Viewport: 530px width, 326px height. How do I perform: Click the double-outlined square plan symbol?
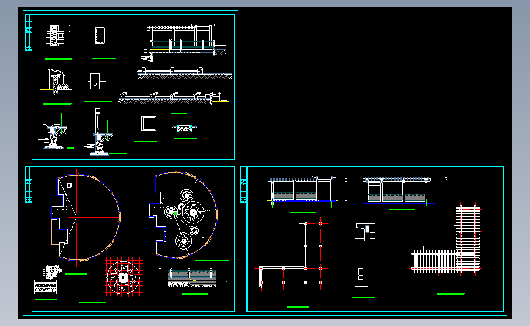149,124
